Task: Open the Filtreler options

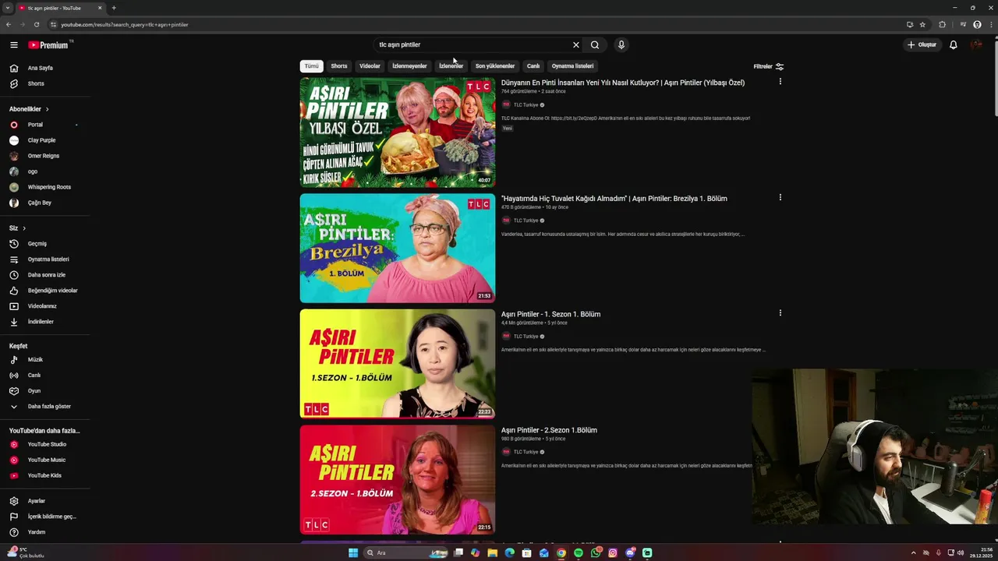Action: coord(769,66)
